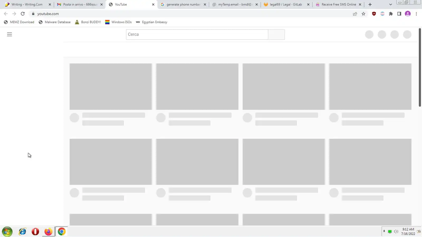422x237 pixels.
Task: Share this page using share icon
Action: click(355, 14)
